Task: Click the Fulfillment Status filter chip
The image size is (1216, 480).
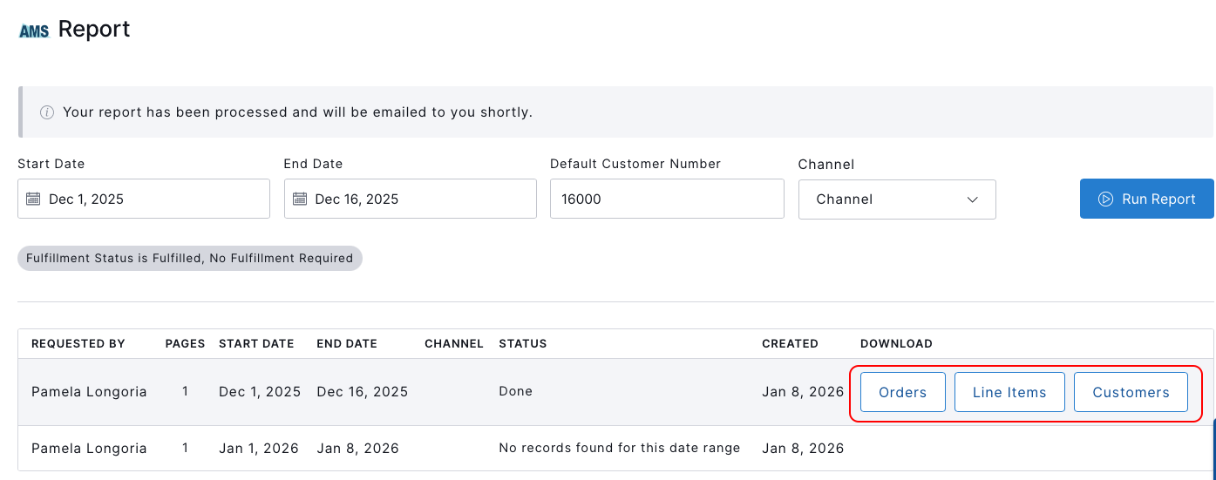Action: click(x=189, y=258)
